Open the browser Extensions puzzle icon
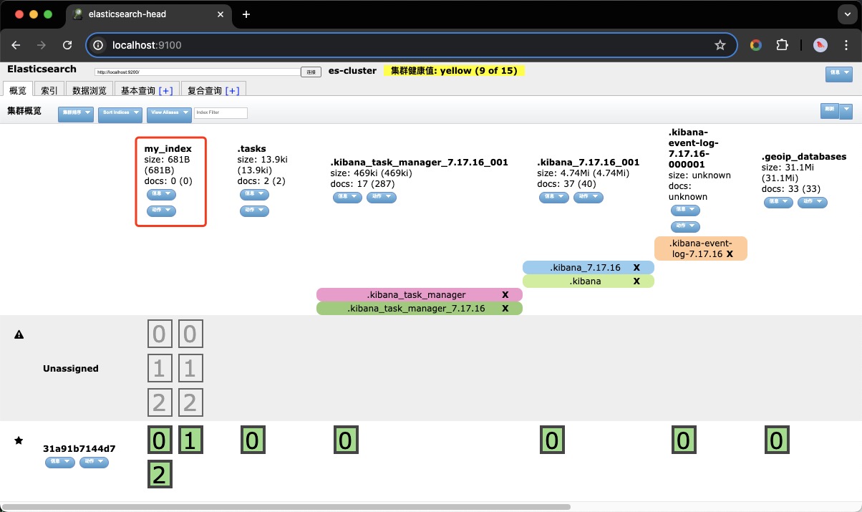This screenshot has height=512, width=862. coord(782,45)
